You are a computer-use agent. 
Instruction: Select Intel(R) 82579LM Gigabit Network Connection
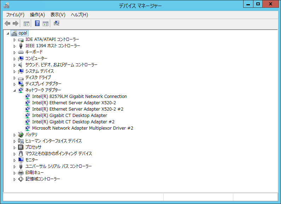pyautogui.click(x=80, y=97)
